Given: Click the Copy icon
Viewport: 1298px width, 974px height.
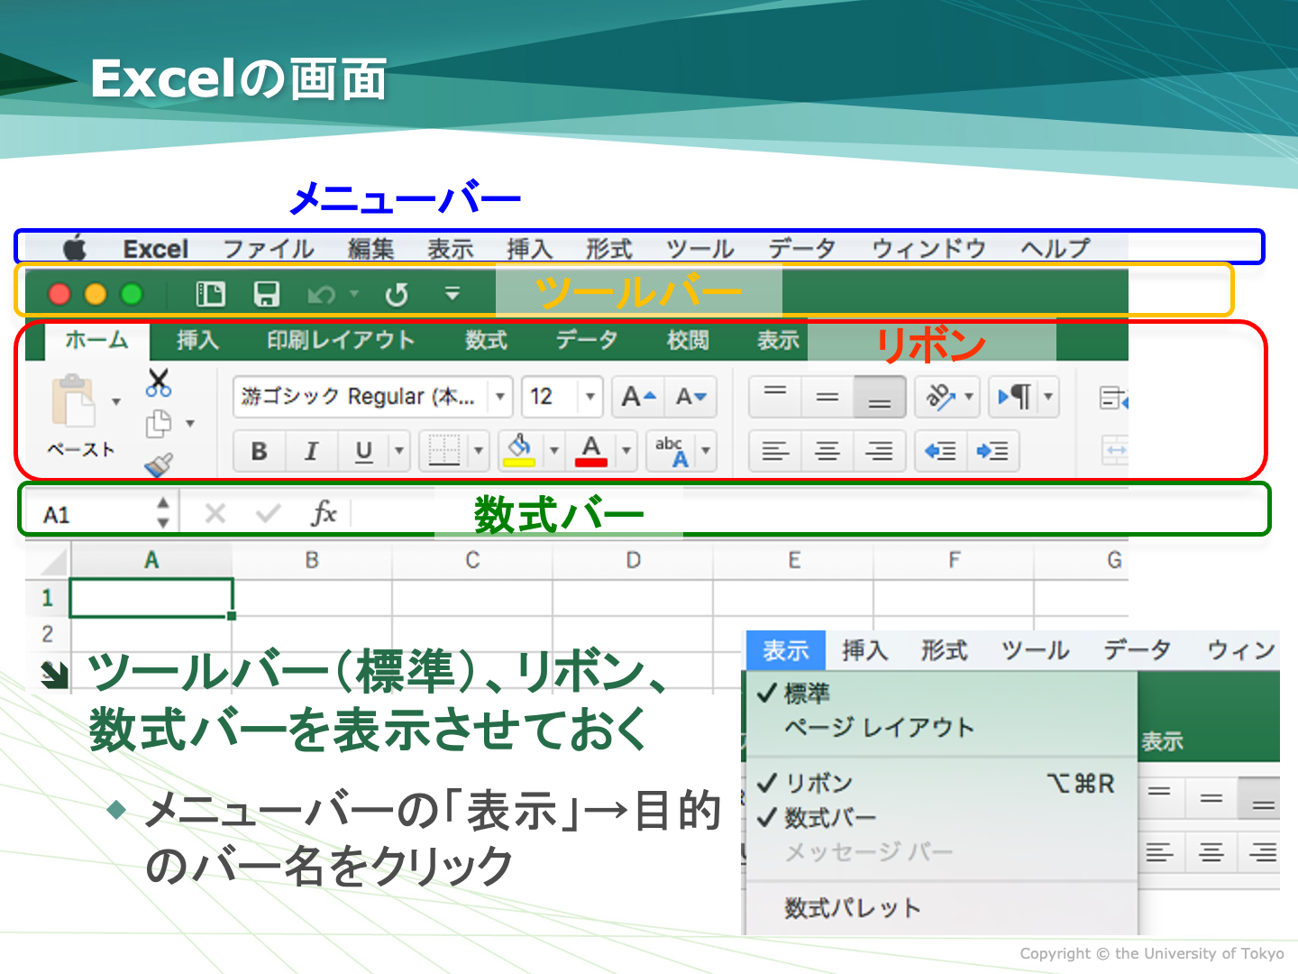Looking at the screenshot, I should [159, 423].
